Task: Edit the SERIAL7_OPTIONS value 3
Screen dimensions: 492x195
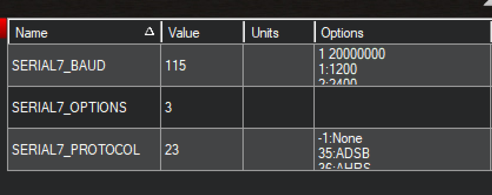Action: click(x=202, y=107)
